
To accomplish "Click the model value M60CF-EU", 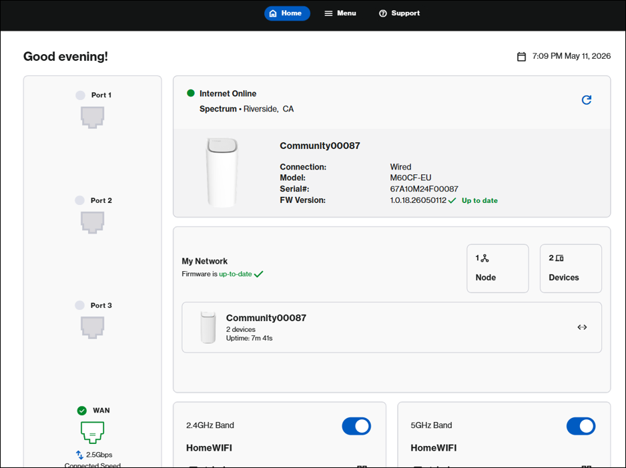I will pos(410,178).
